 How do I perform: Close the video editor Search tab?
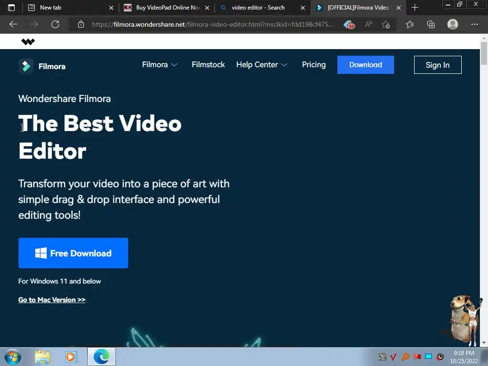[303, 8]
